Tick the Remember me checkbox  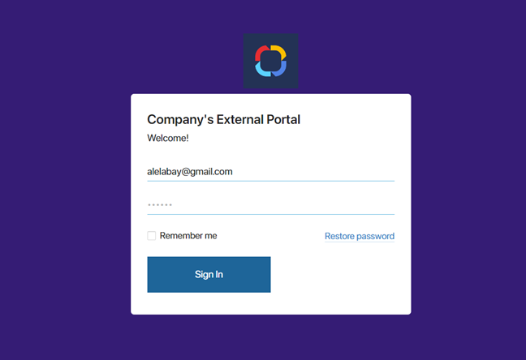[x=152, y=236]
